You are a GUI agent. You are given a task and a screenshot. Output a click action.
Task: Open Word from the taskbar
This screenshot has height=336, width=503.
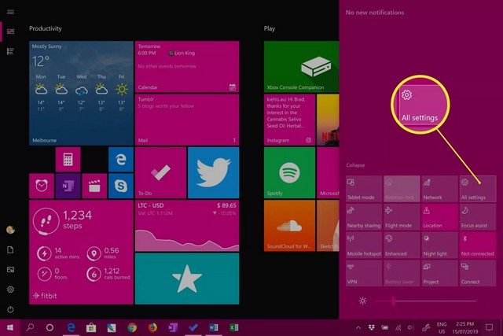[213, 327]
